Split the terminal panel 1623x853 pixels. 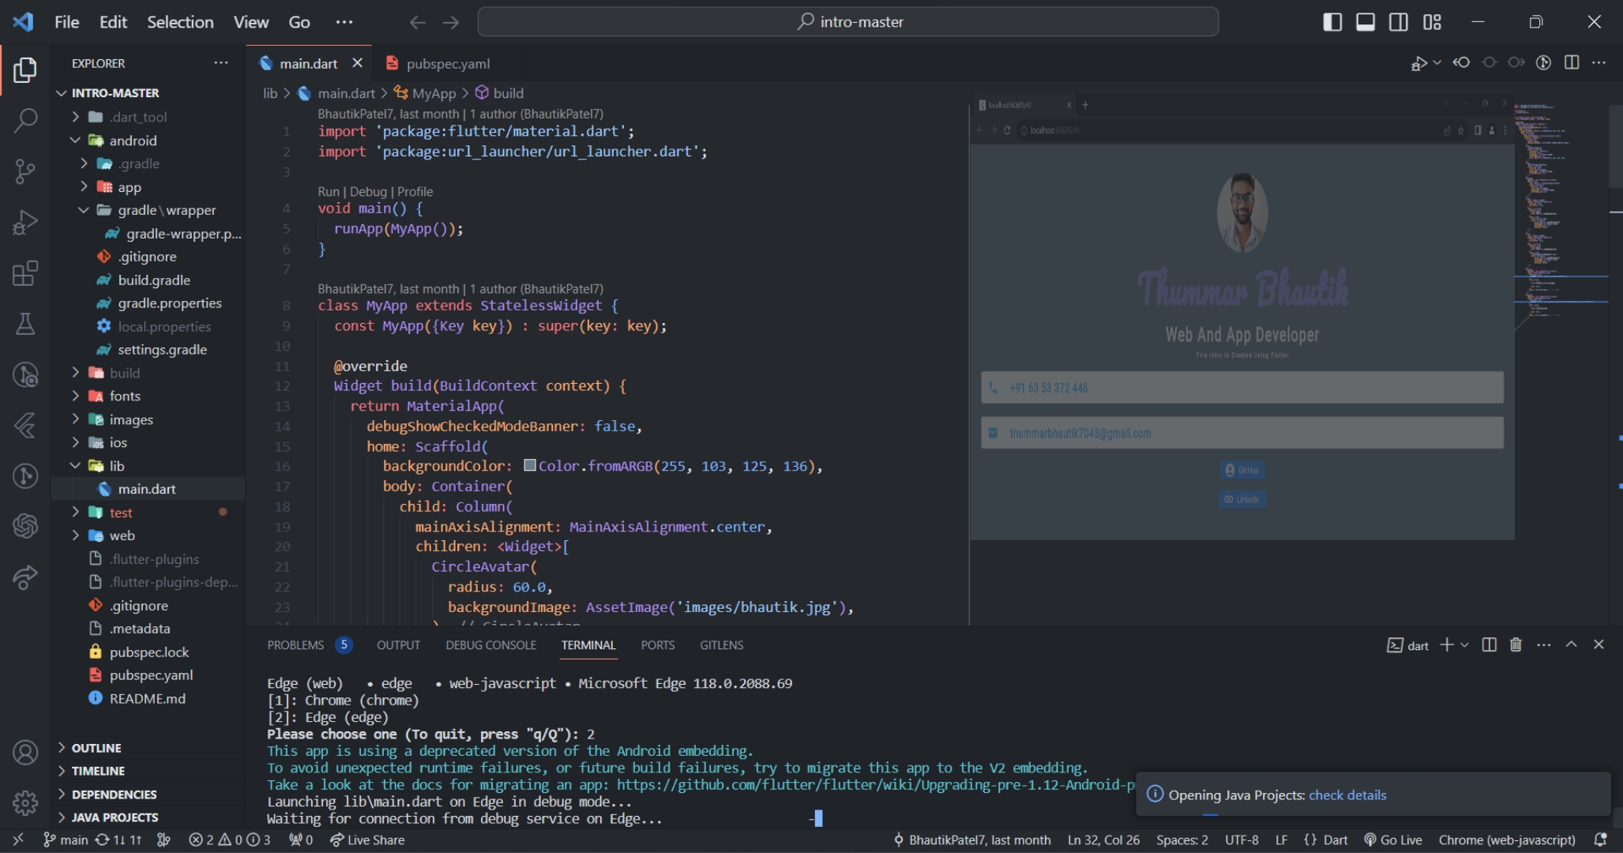pyautogui.click(x=1490, y=644)
